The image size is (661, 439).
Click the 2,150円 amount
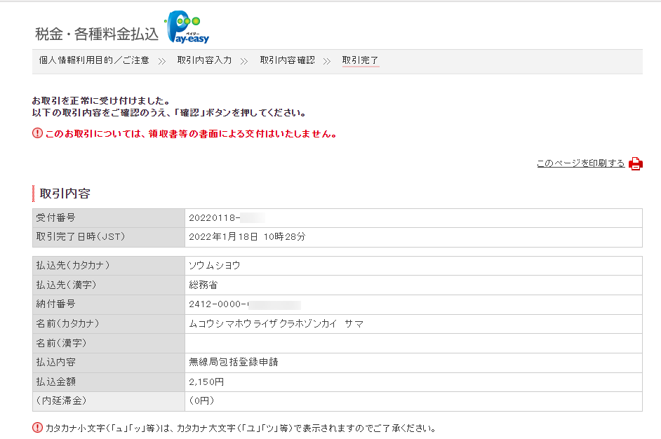pos(206,381)
